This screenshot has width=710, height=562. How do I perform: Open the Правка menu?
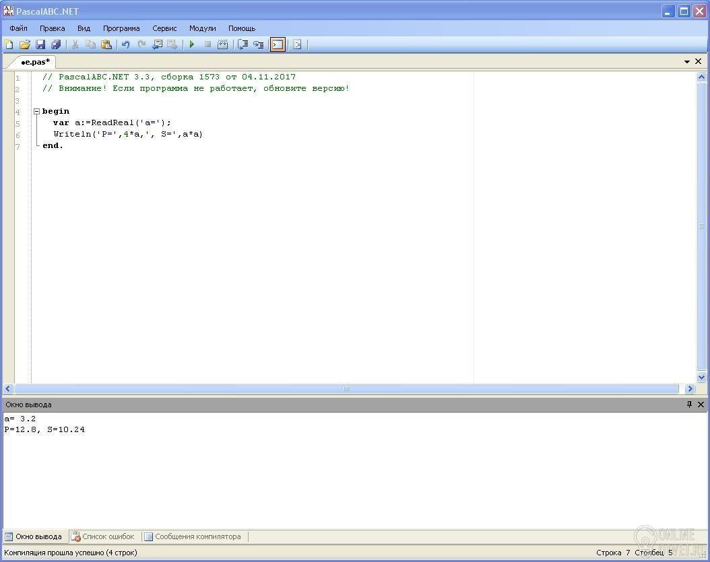click(52, 28)
